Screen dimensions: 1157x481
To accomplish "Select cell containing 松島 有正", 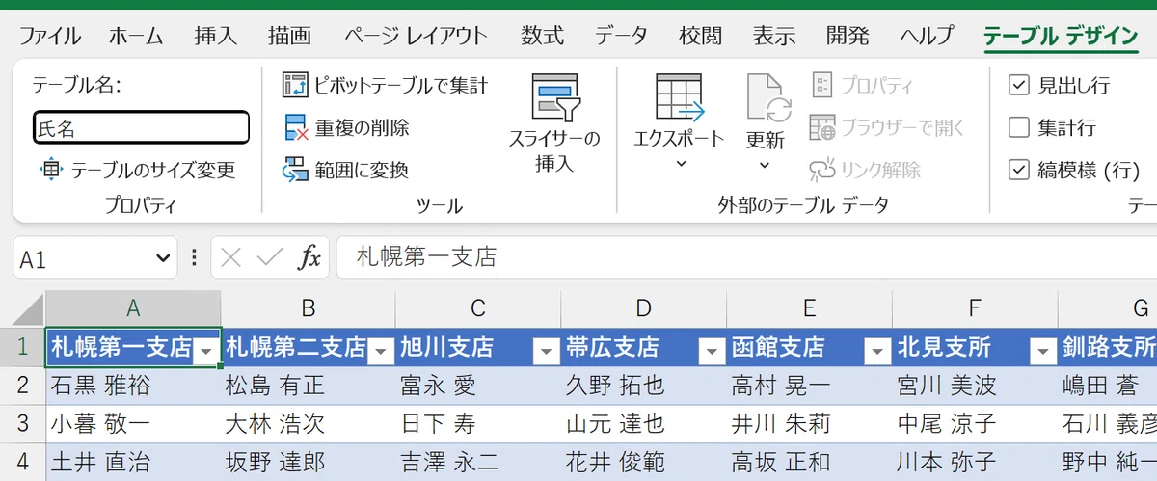I will pyautogui.click(x=309, y=386).
